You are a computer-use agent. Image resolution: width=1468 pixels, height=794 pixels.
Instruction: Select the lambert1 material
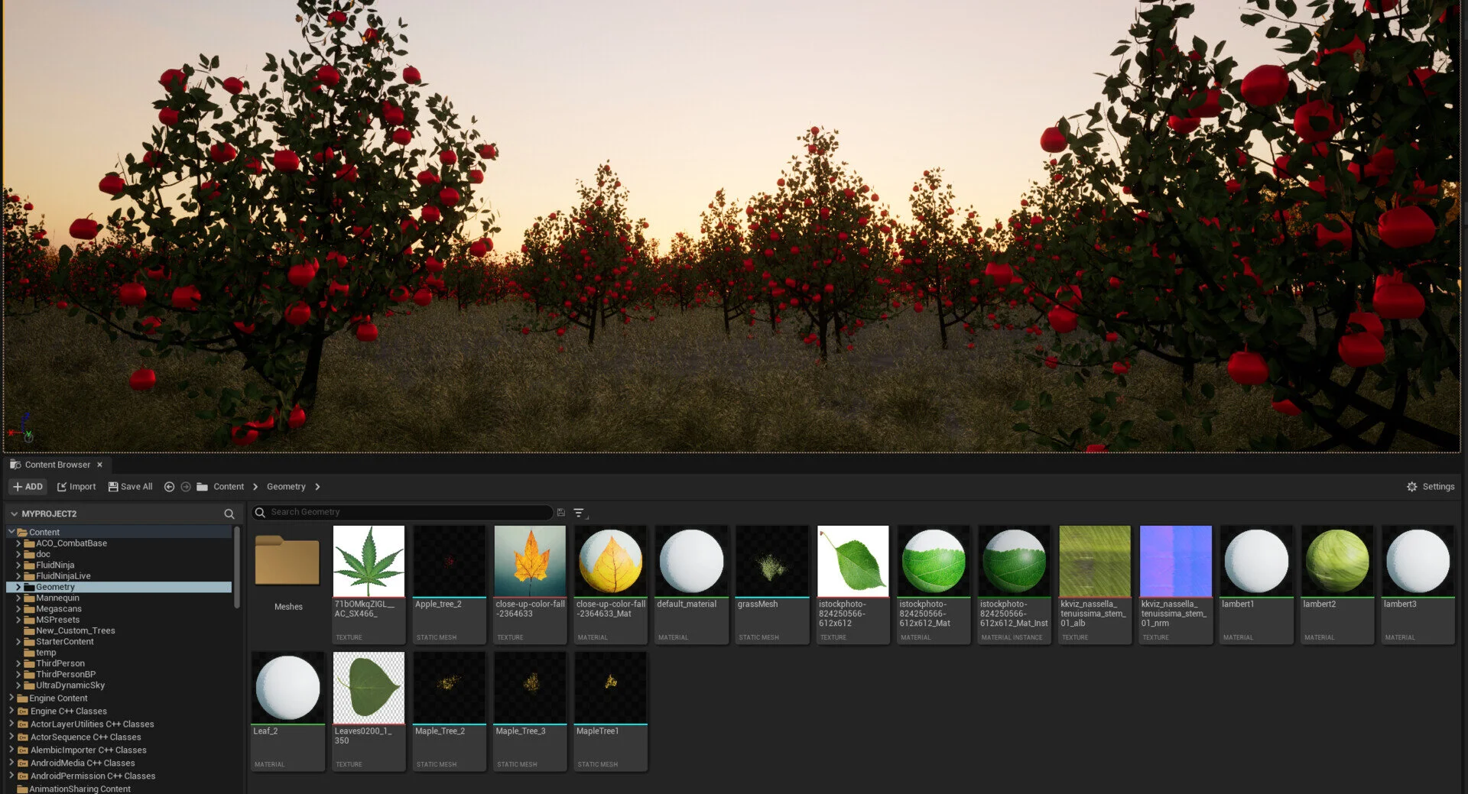1256,584
